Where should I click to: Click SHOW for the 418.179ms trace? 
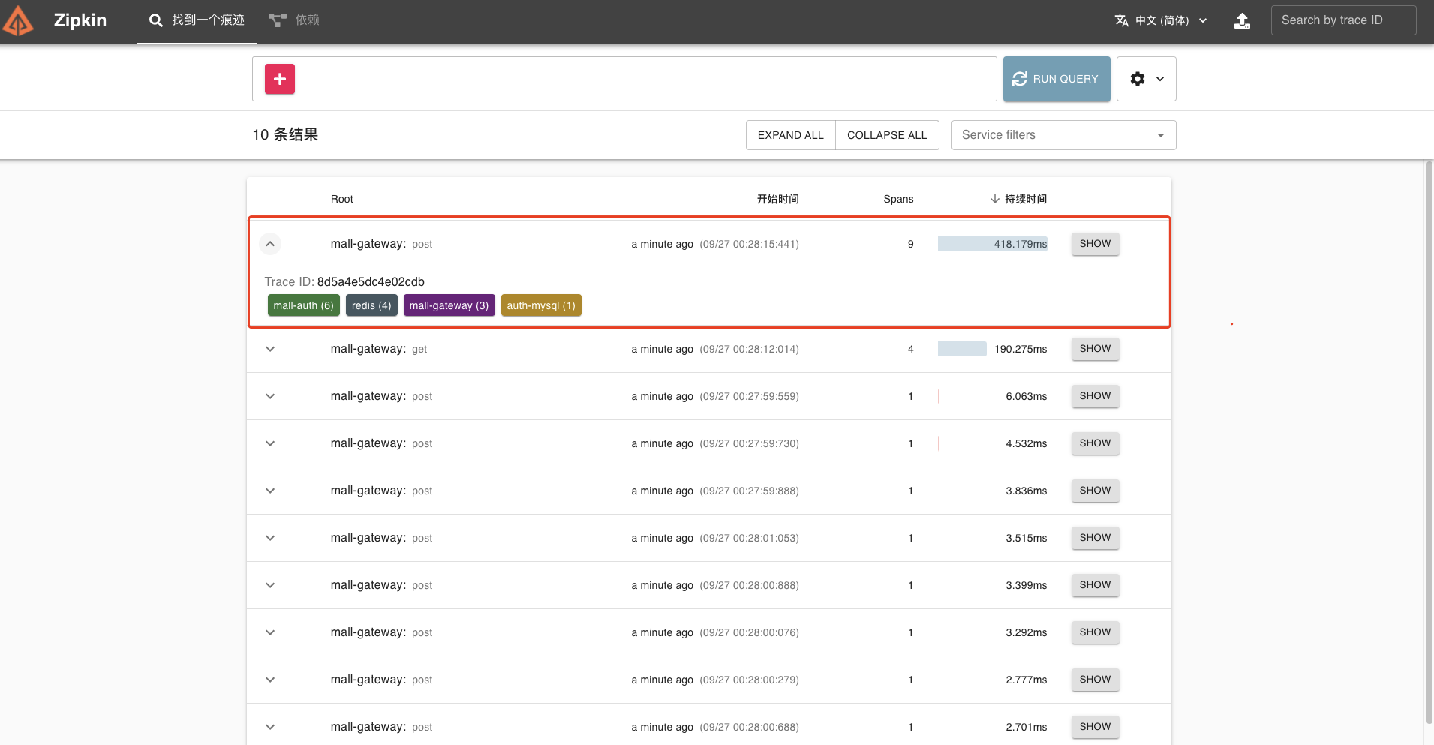click(x=1095, y=244)
